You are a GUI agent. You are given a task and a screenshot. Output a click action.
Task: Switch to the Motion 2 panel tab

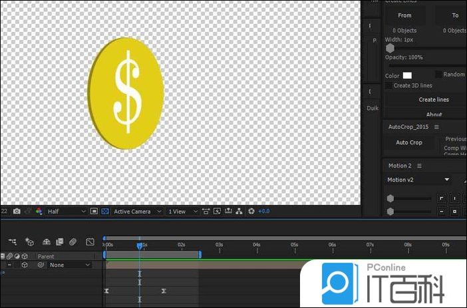coord(400,166)
